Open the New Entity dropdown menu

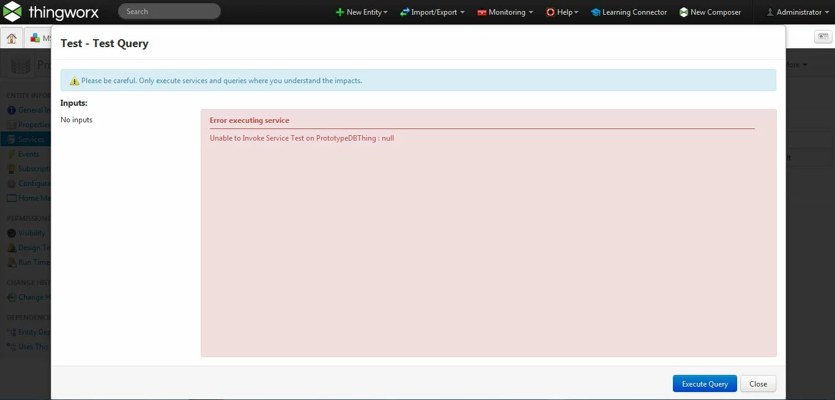[x=362, y=12]
